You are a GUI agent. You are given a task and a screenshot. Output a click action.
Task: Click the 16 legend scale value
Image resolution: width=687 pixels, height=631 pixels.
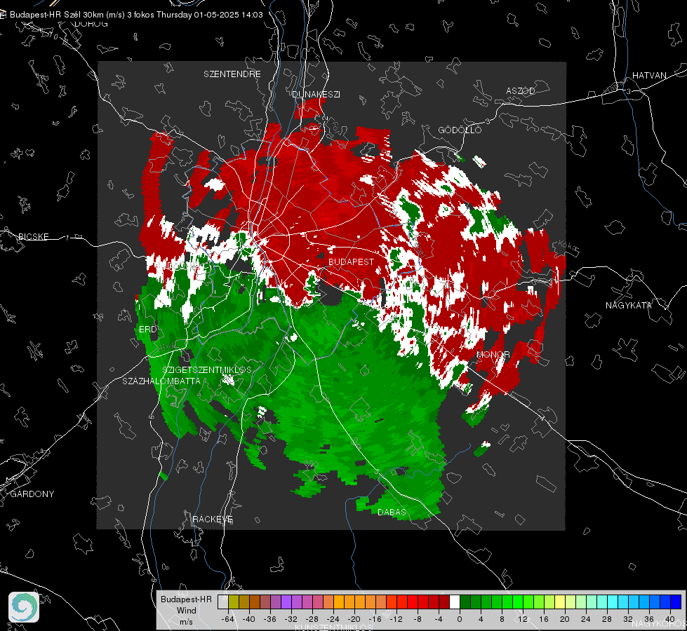pyautogui.click(x=544, y=619)
